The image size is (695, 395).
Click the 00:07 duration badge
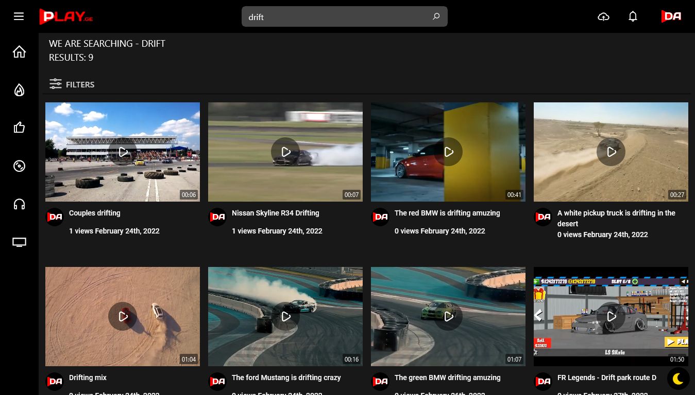(351, 195)
